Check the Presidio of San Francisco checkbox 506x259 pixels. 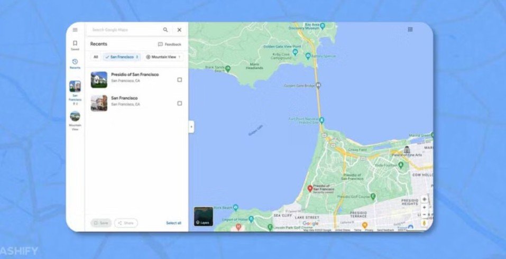(180, 80)
